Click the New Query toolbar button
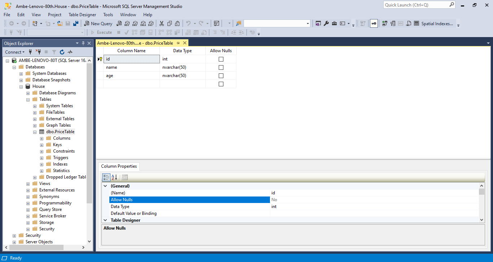 98,23
